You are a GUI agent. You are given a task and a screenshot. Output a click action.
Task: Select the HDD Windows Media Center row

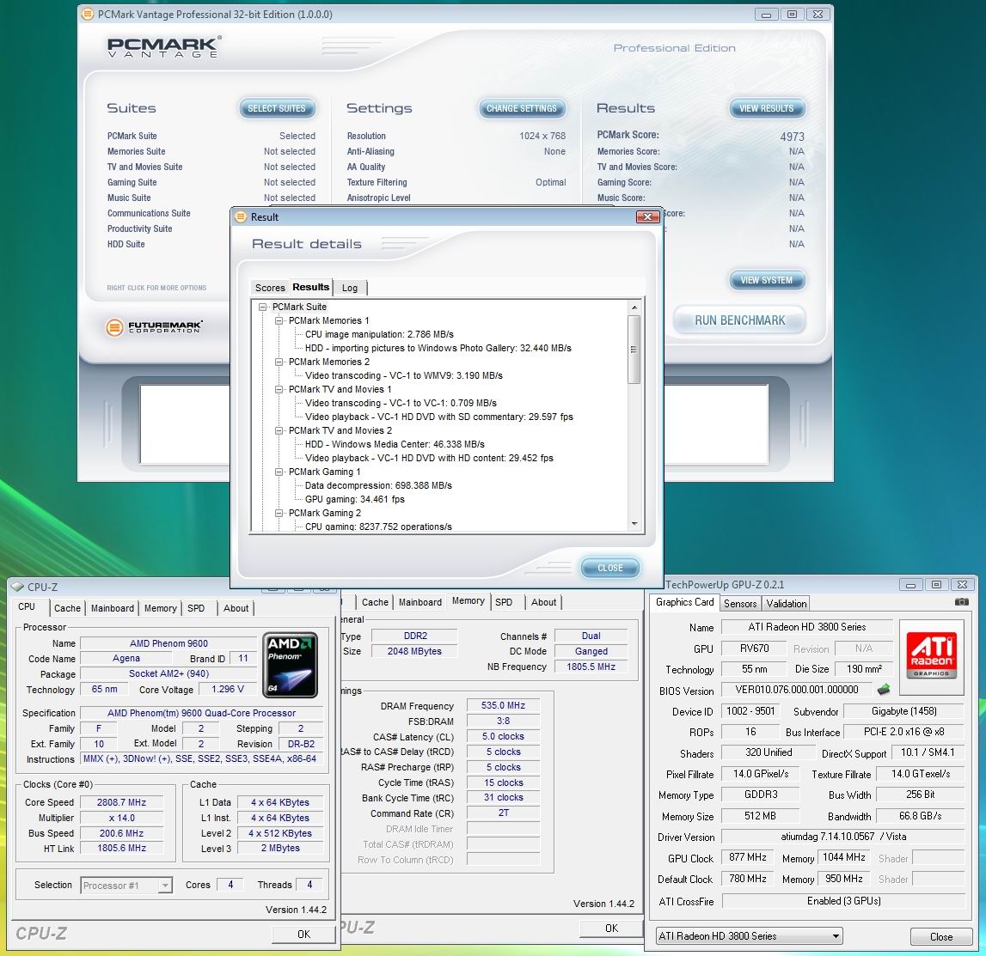coord(395,444)
